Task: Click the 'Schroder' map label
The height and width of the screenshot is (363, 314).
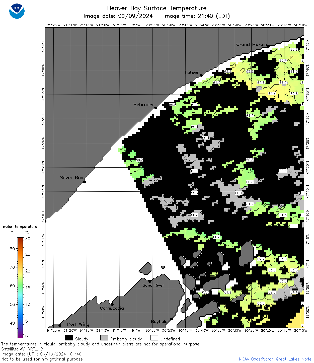Action: click(x=143, y=105)
